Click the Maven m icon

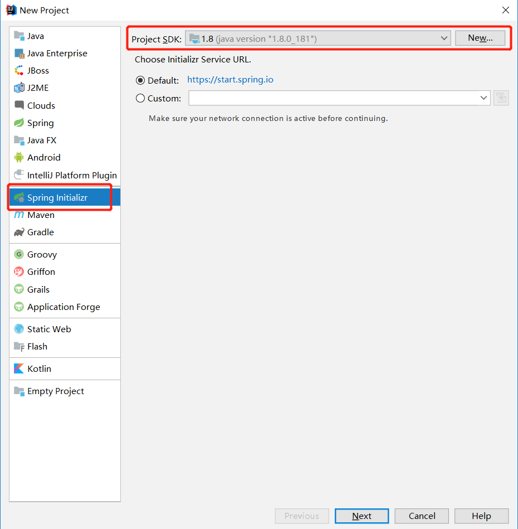coord(19,215)
